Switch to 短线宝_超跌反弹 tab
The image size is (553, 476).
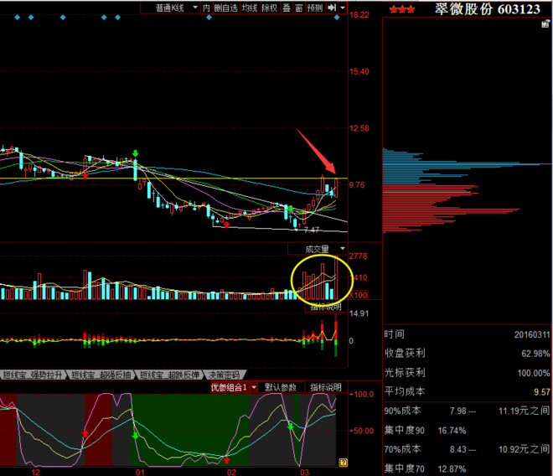(x=169, y=375)
